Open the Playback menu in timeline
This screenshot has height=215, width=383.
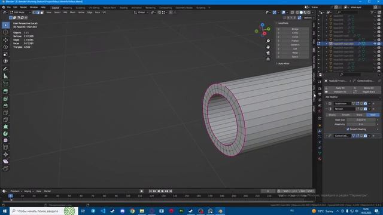coord(16,191)
